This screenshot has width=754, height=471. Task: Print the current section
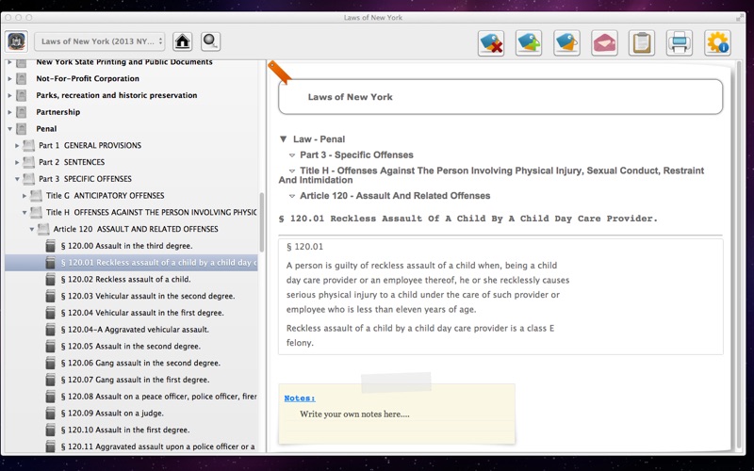tap(680, 42)
